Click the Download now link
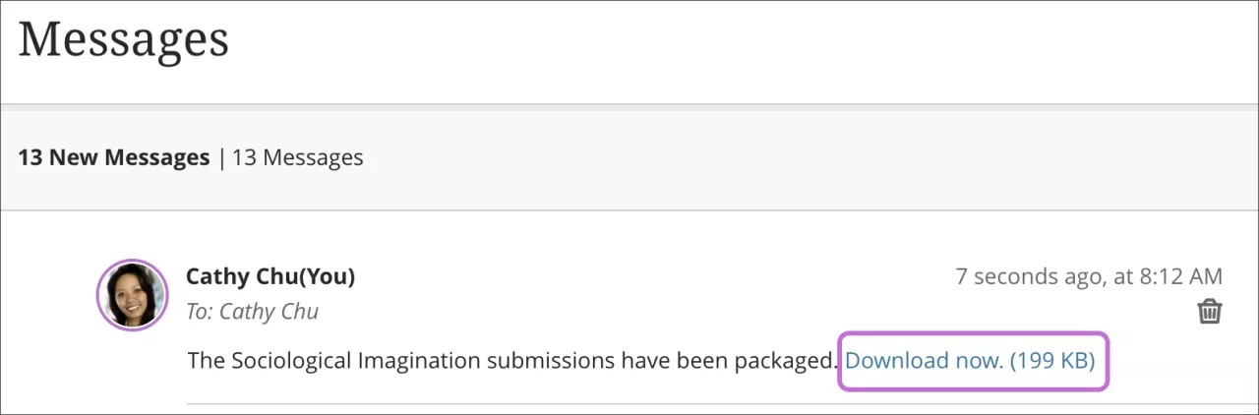The width and height of the screenshot is (1259, 415). point(924,360)
